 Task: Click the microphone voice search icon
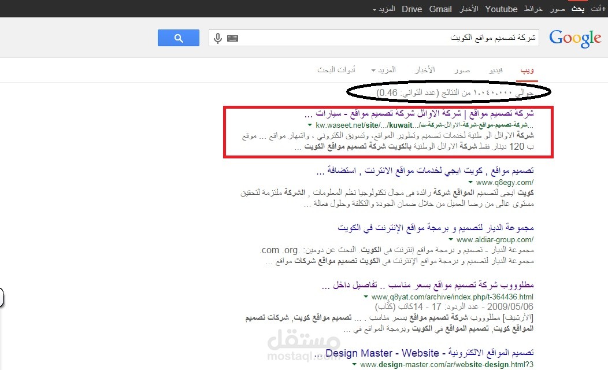[x=218, y=38]
